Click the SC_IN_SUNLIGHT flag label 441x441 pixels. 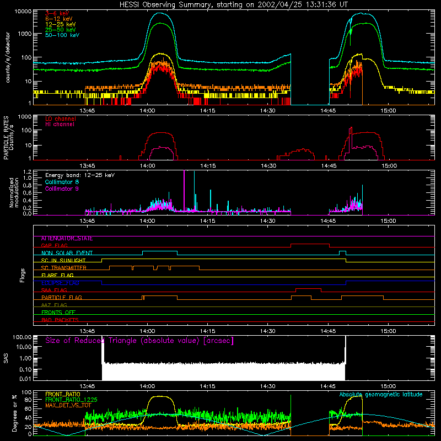point(63,260)
